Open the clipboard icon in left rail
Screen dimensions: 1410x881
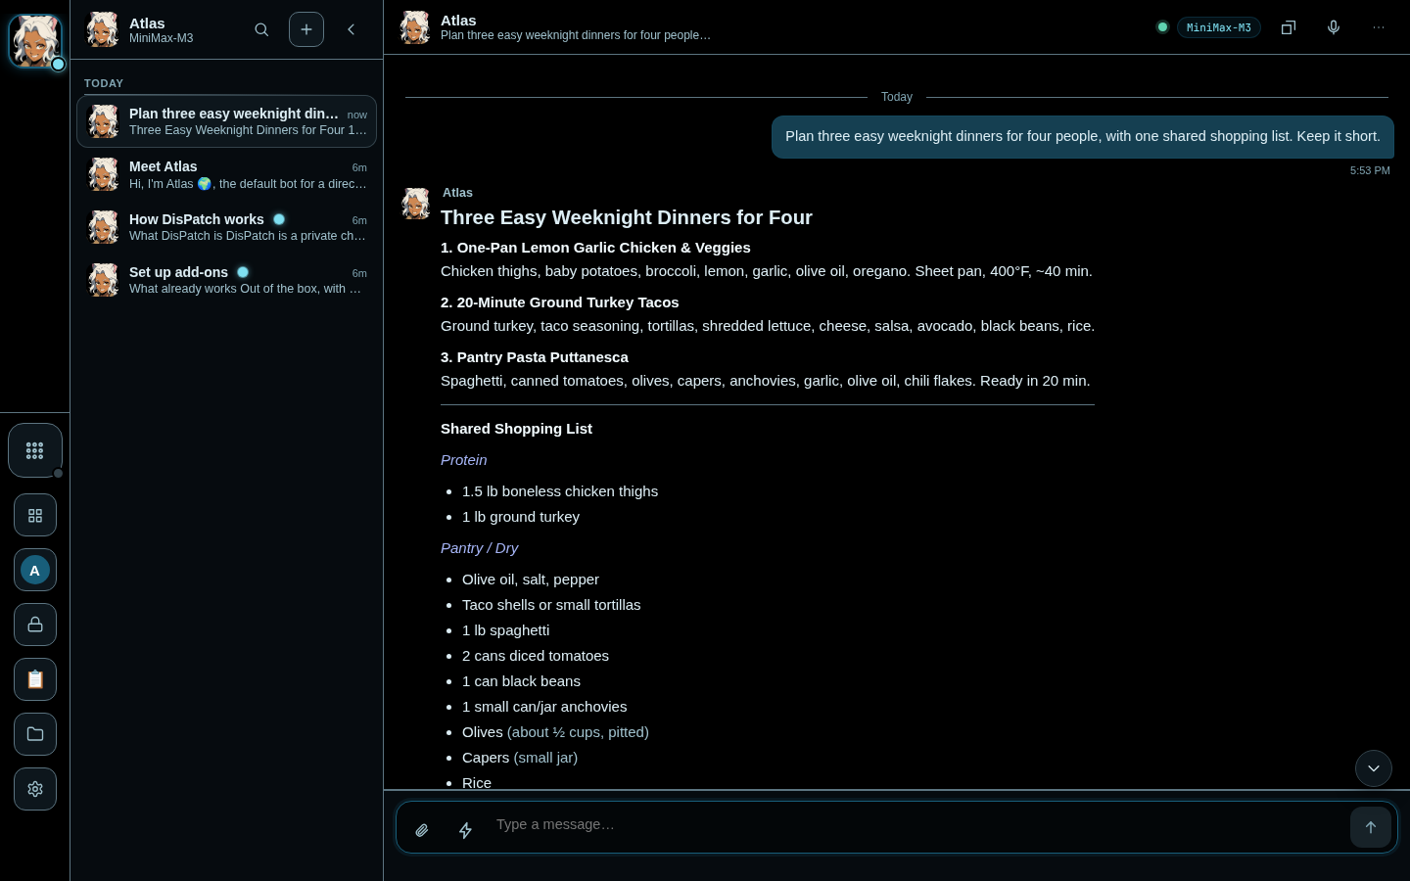point(35,679)
